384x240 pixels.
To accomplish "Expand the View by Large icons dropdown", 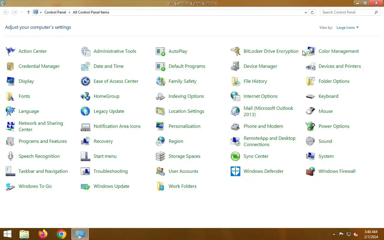I will [347, 28].
